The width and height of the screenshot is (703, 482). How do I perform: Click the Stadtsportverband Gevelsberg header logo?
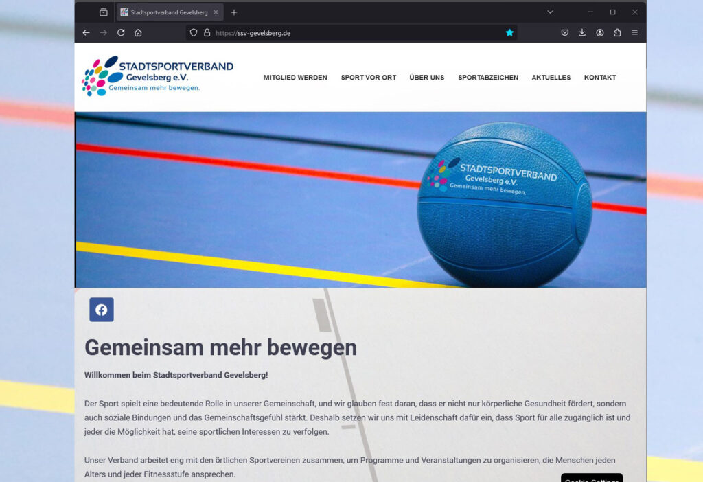tap(157, 76)
